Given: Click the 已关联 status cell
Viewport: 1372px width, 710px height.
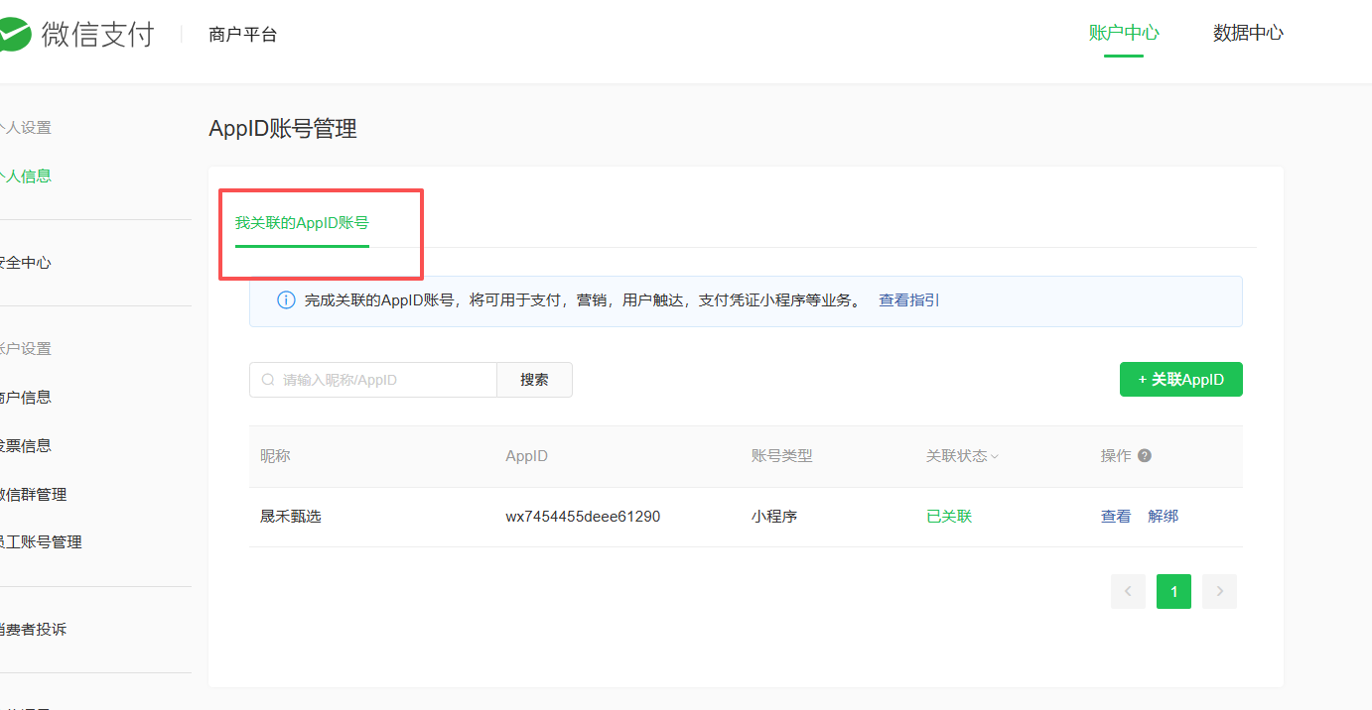Looking at the screenshot, I should pyautogui.click(x=949, y=517).
